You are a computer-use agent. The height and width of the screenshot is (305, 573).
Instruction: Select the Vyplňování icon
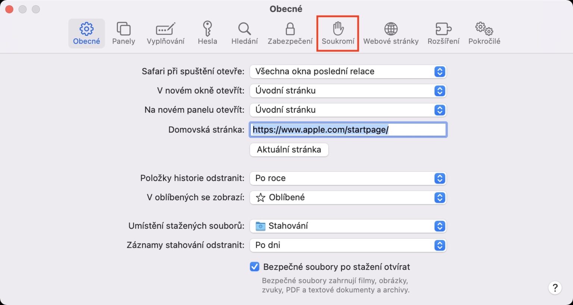(165, 33)
